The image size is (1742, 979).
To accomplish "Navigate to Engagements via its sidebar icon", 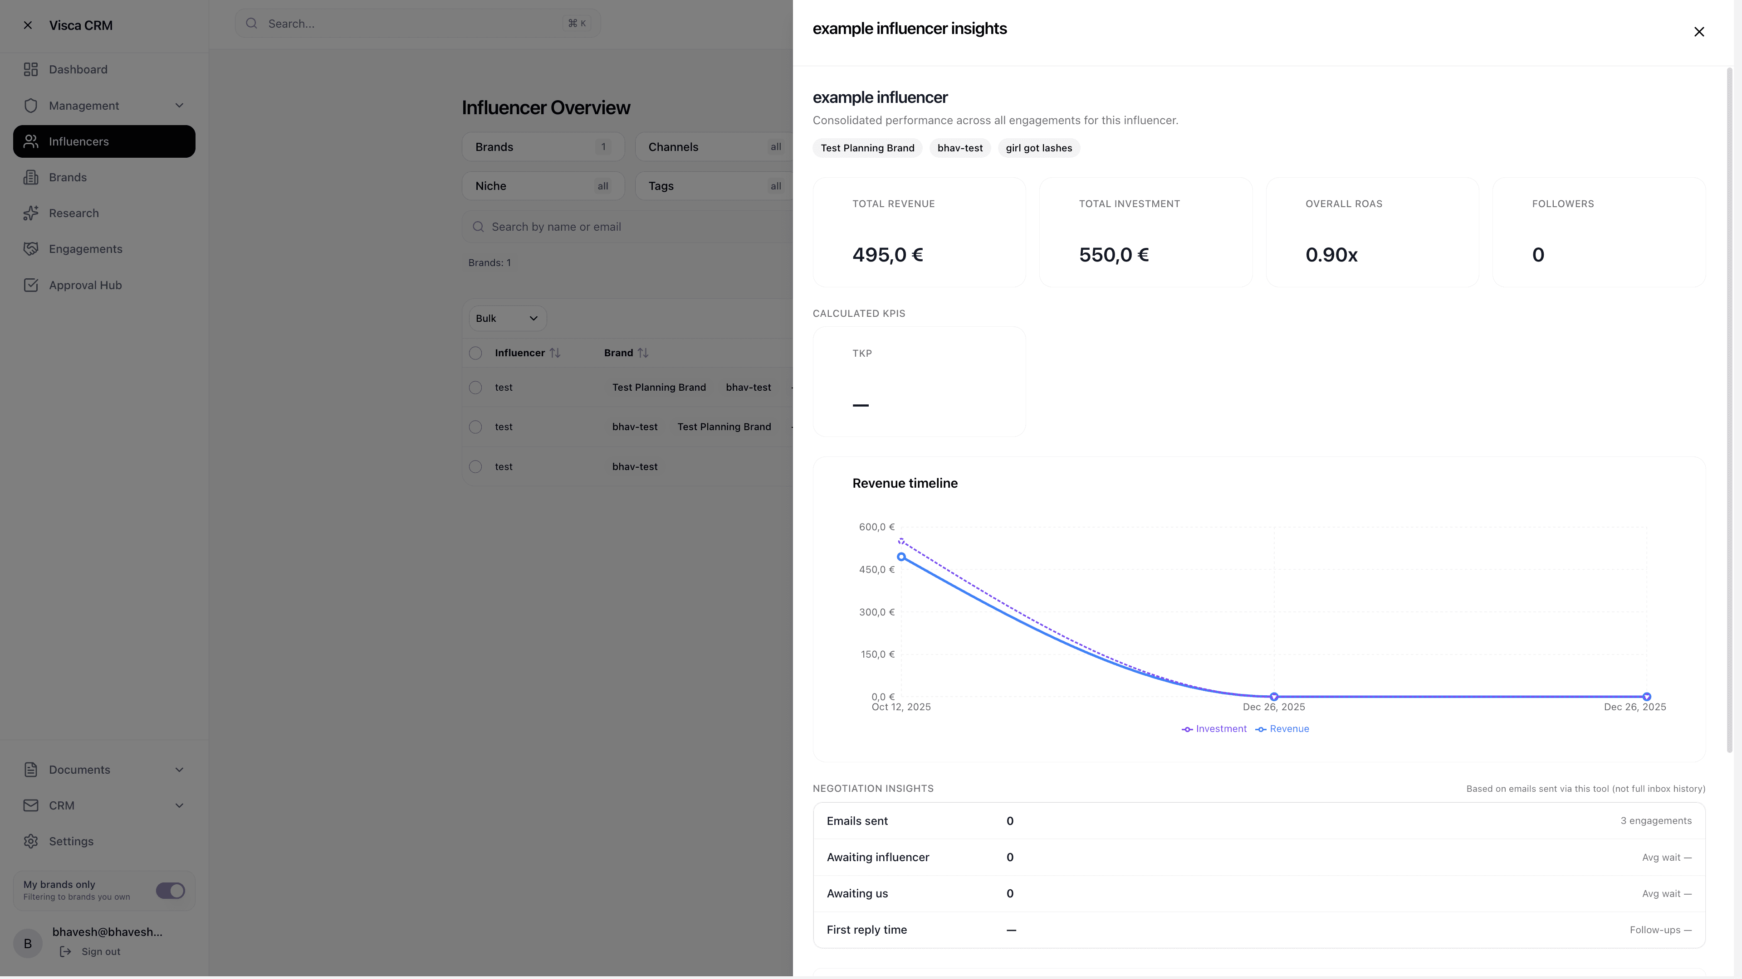I will [32, 249].
